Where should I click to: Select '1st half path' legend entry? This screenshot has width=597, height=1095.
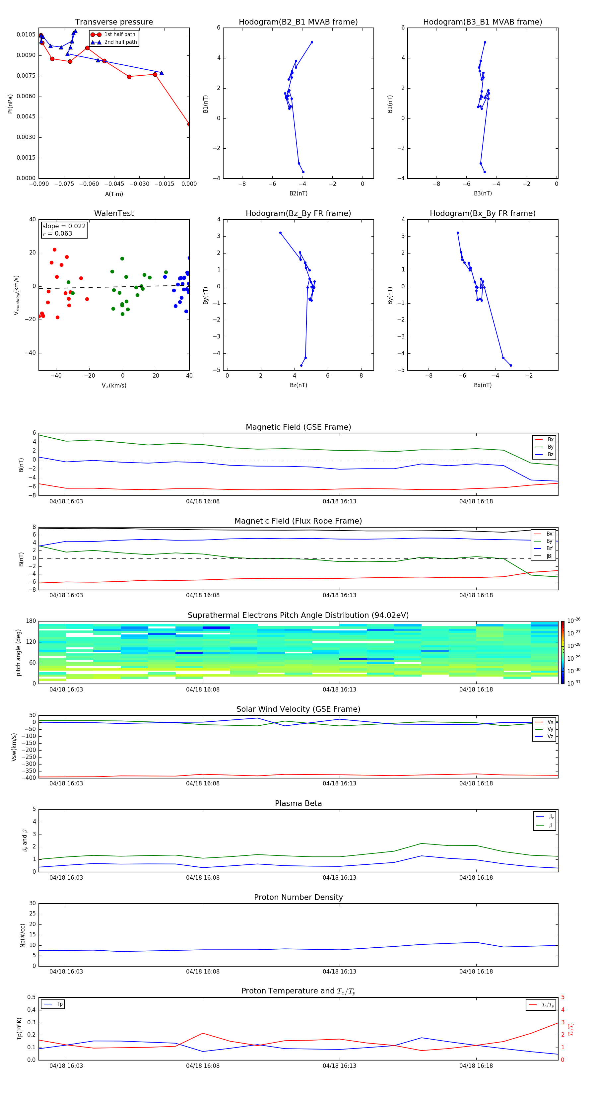point(113,35)
